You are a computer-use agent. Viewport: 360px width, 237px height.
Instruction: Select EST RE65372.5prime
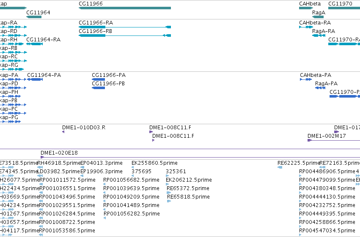pyautogui.click(x=169, y=193)
